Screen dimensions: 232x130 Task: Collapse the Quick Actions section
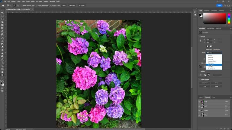coord(199,79)
